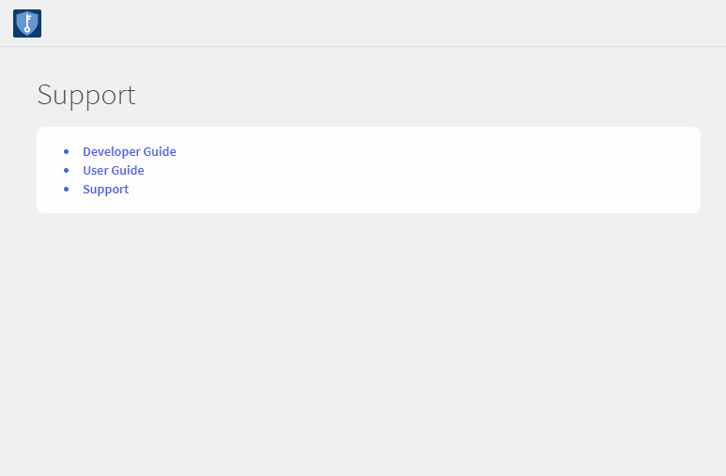Return home via the top-left logo
The width and height of the screenshot is (726, 476).
click(x=27, y=23)
